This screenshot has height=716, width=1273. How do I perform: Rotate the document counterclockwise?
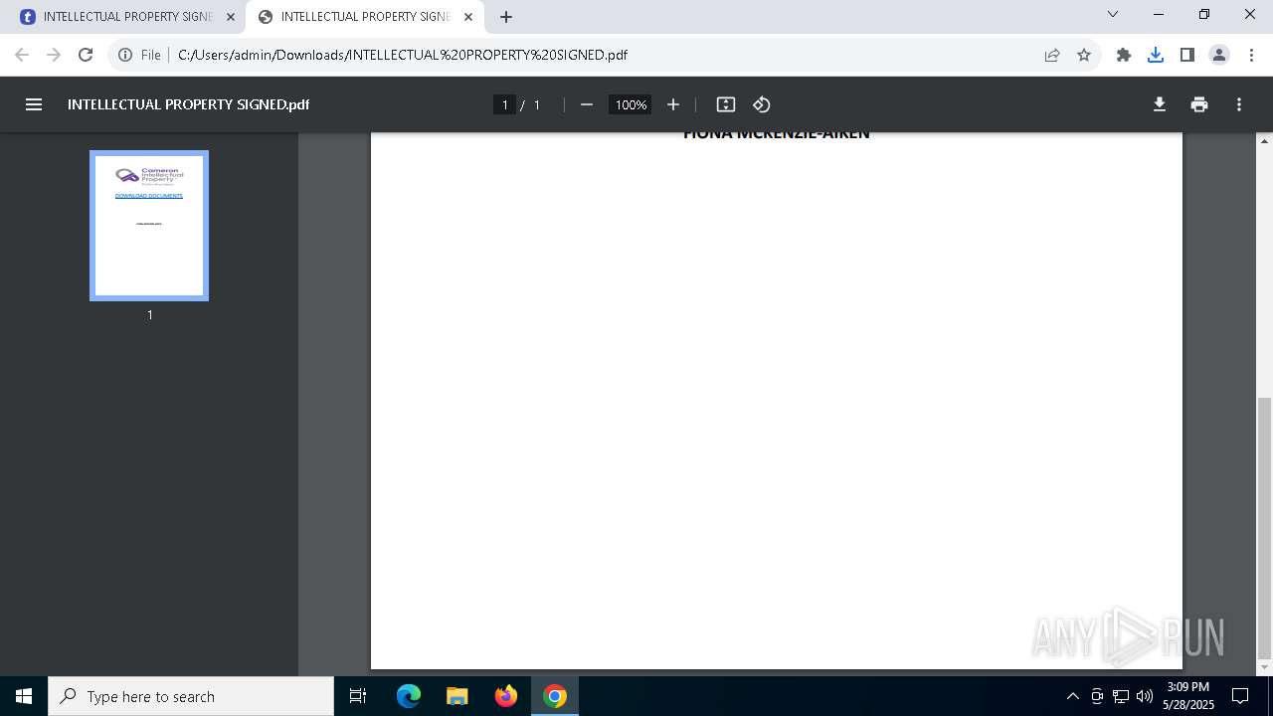pyautogui.click(x=762, y=104)
